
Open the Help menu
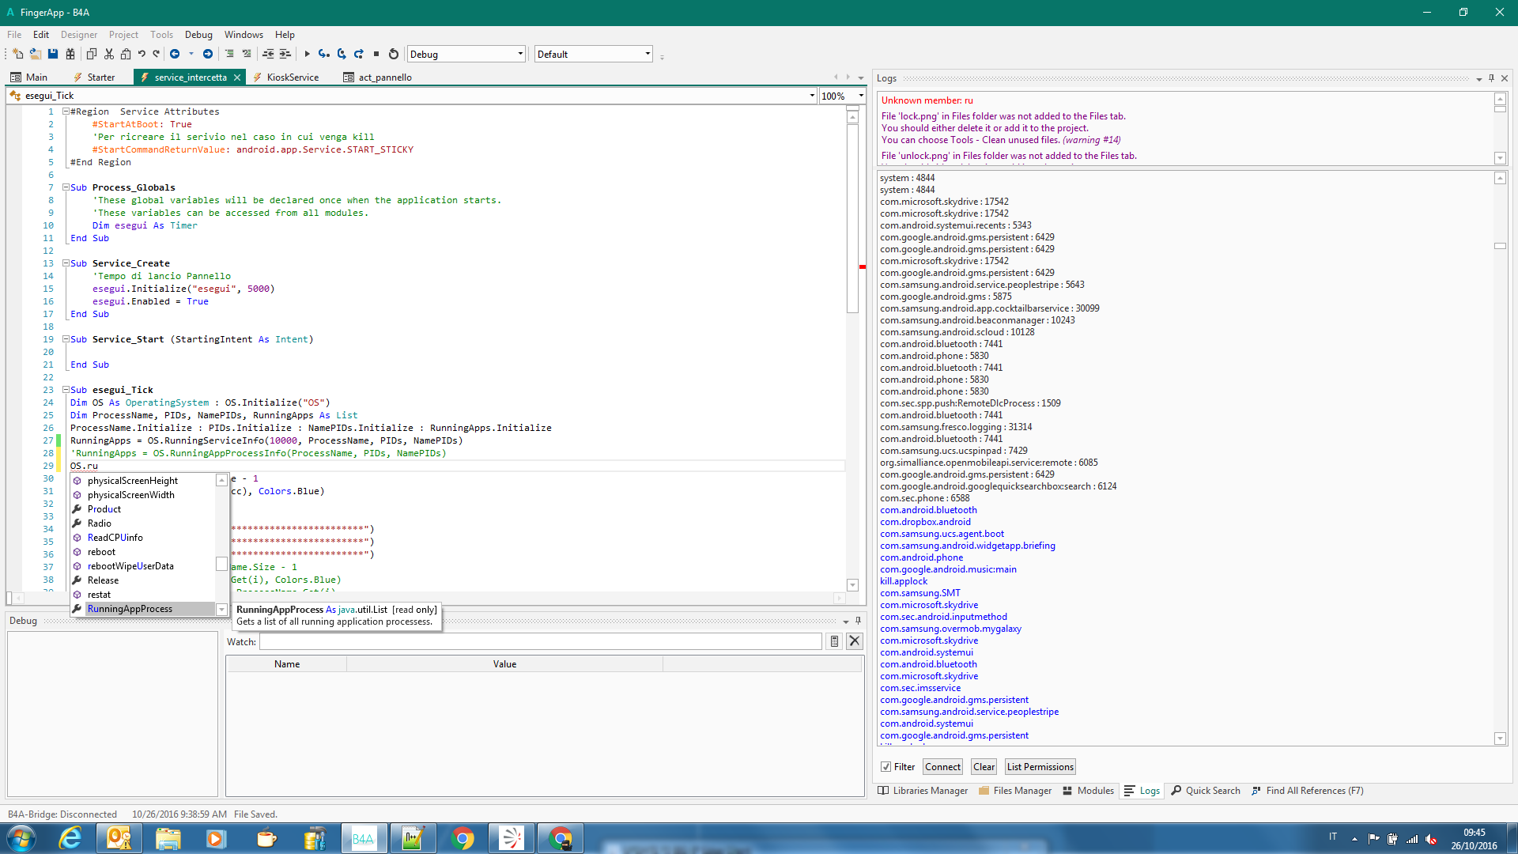tap(285, 35)
